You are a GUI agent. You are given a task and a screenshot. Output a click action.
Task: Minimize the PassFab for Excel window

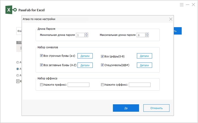188,5
